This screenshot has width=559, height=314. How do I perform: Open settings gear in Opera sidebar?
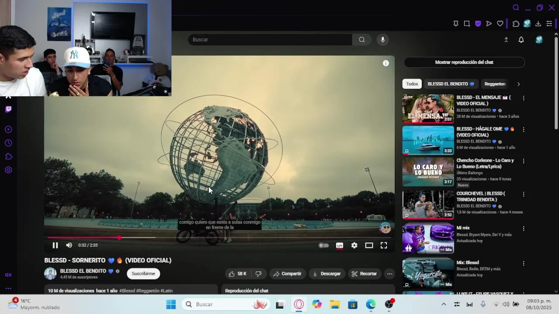coord(8,170)
